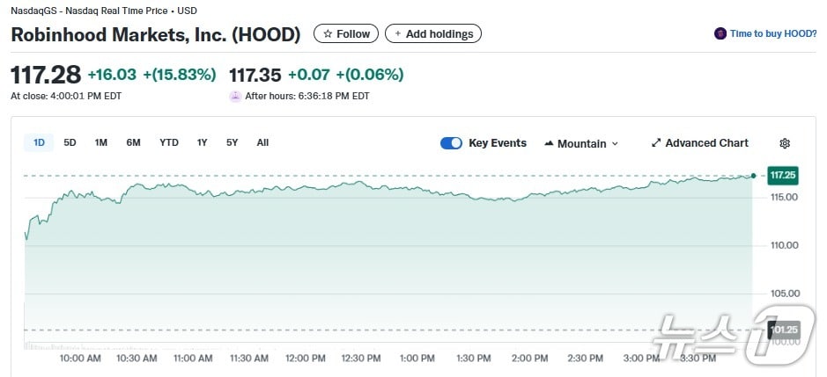Click the Advanced Chart expand arrows icon
Image resolution: width=827 pixels, height=377 pixels.
[x=655, y=143]
